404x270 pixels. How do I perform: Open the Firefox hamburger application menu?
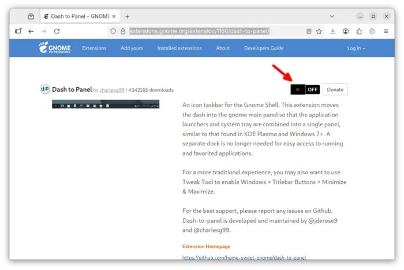click(386, 31)
